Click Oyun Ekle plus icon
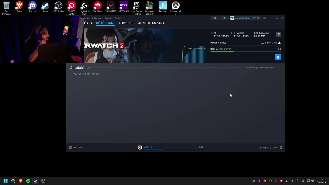Image resolution: width=329 pixels, height=185 pixels. point(70,147)
